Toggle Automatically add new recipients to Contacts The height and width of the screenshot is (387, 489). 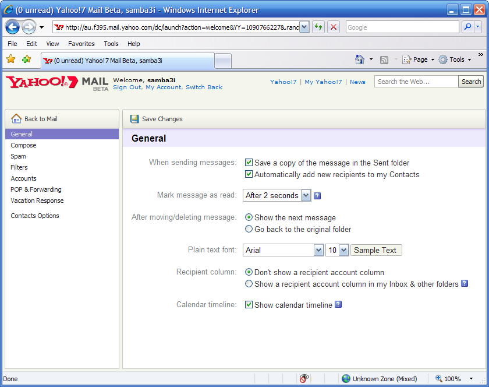click(x=249, y=174)
